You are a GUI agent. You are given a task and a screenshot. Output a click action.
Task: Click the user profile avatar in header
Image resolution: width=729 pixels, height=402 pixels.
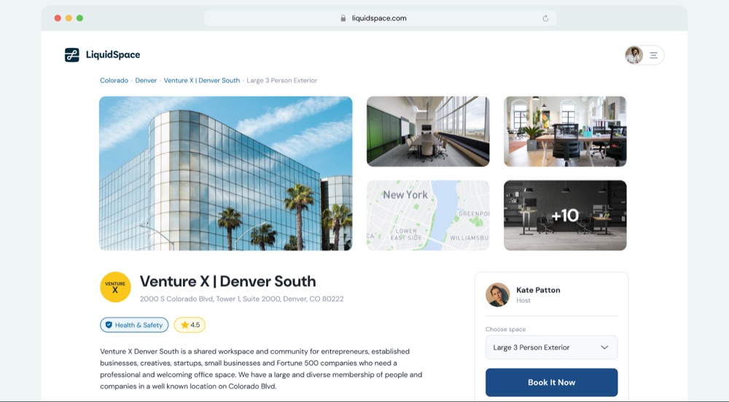click(x=634, y=55)
